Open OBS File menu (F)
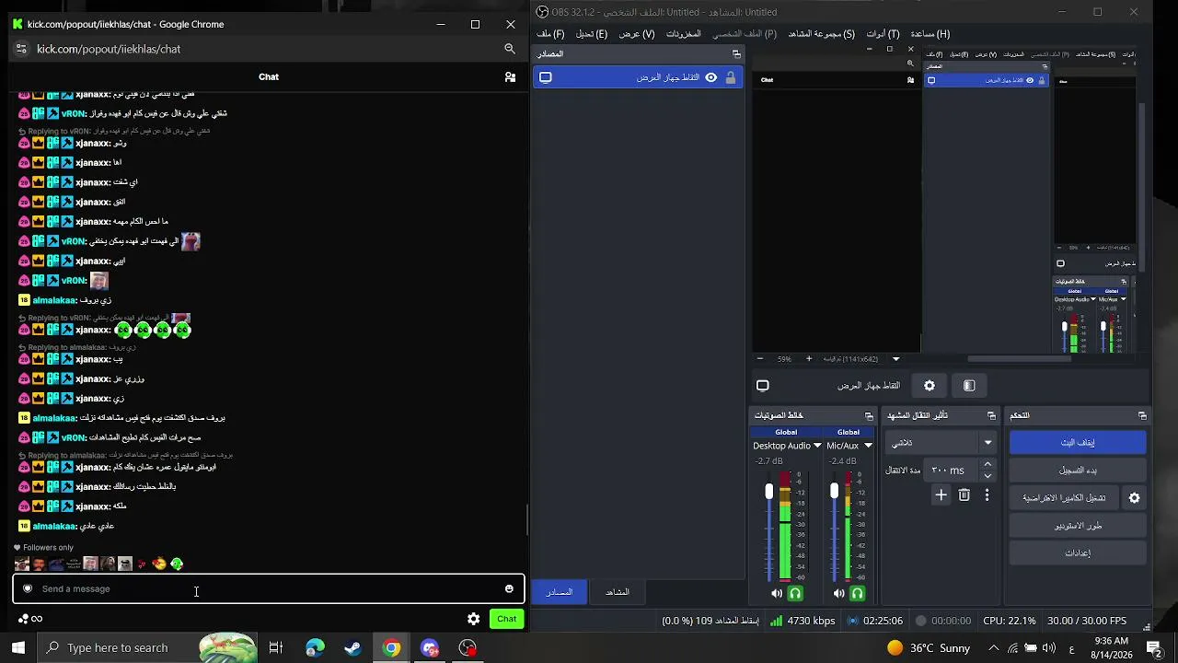Screen dimensions: 1178x663 point(550,34)
